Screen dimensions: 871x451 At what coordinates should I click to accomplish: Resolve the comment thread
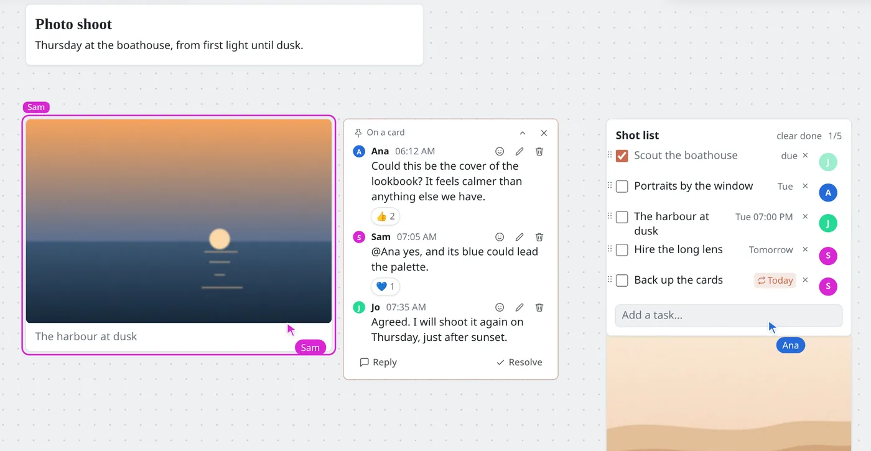point(519,362)
